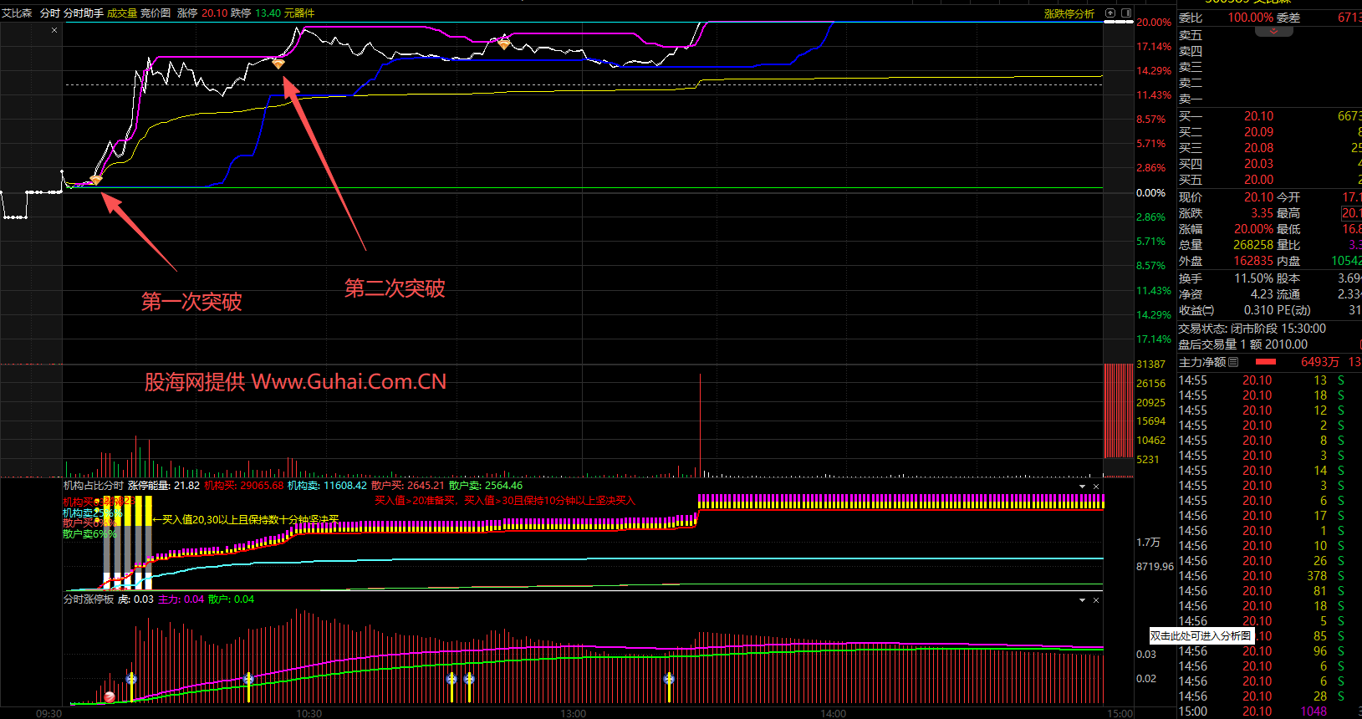Switch to the 分时助手 tab
Screen dimensions: 1362x719
click(x=84, y=13)
